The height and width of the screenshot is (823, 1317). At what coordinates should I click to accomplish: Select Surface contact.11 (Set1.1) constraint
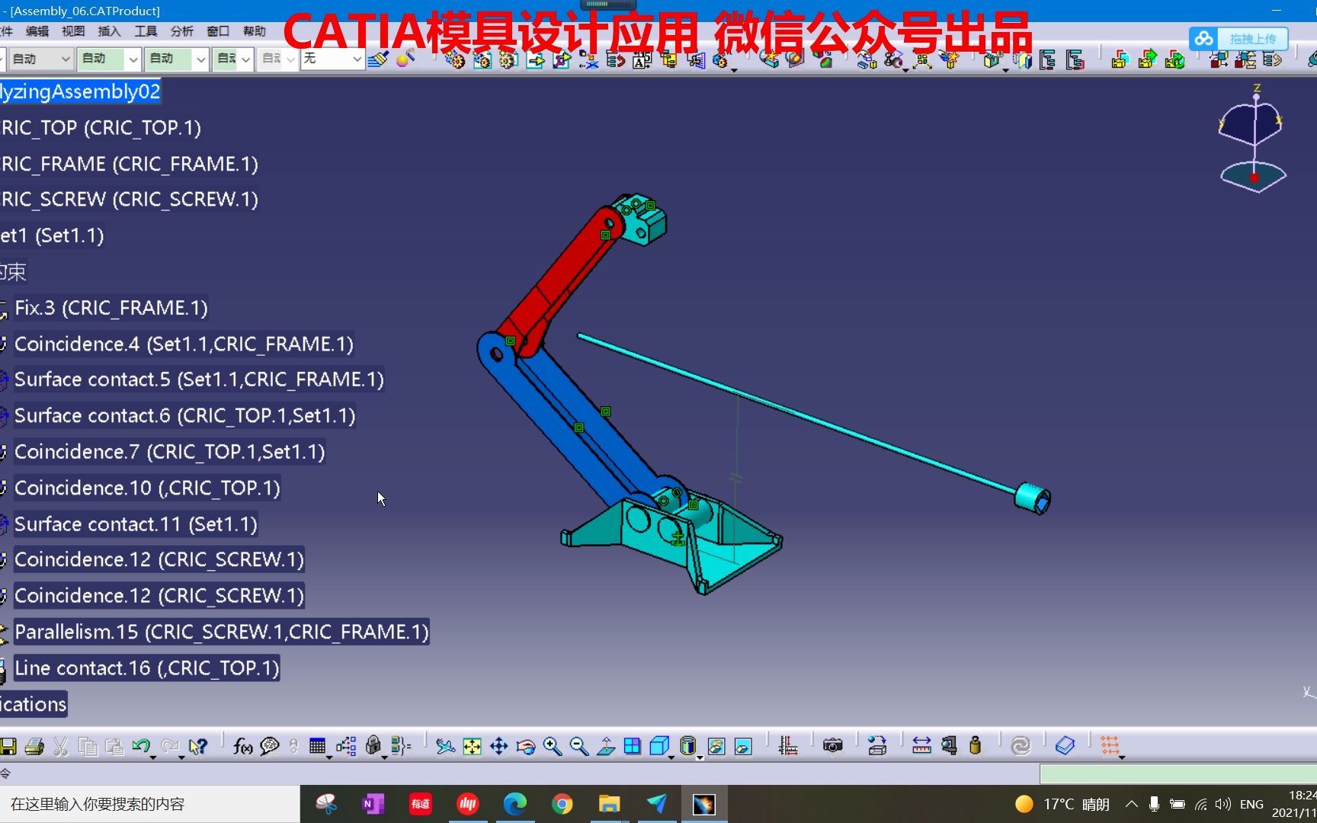point(136,524)
